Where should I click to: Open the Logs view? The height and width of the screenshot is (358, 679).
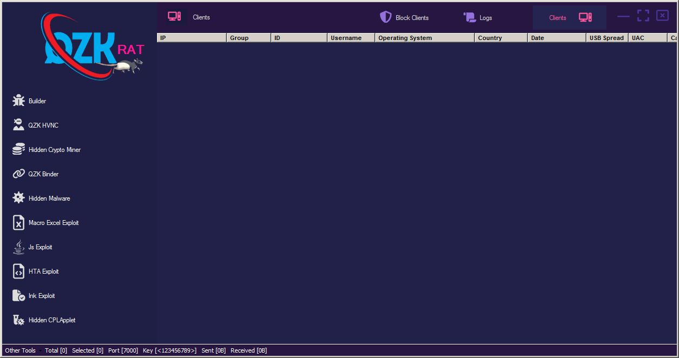478,17
